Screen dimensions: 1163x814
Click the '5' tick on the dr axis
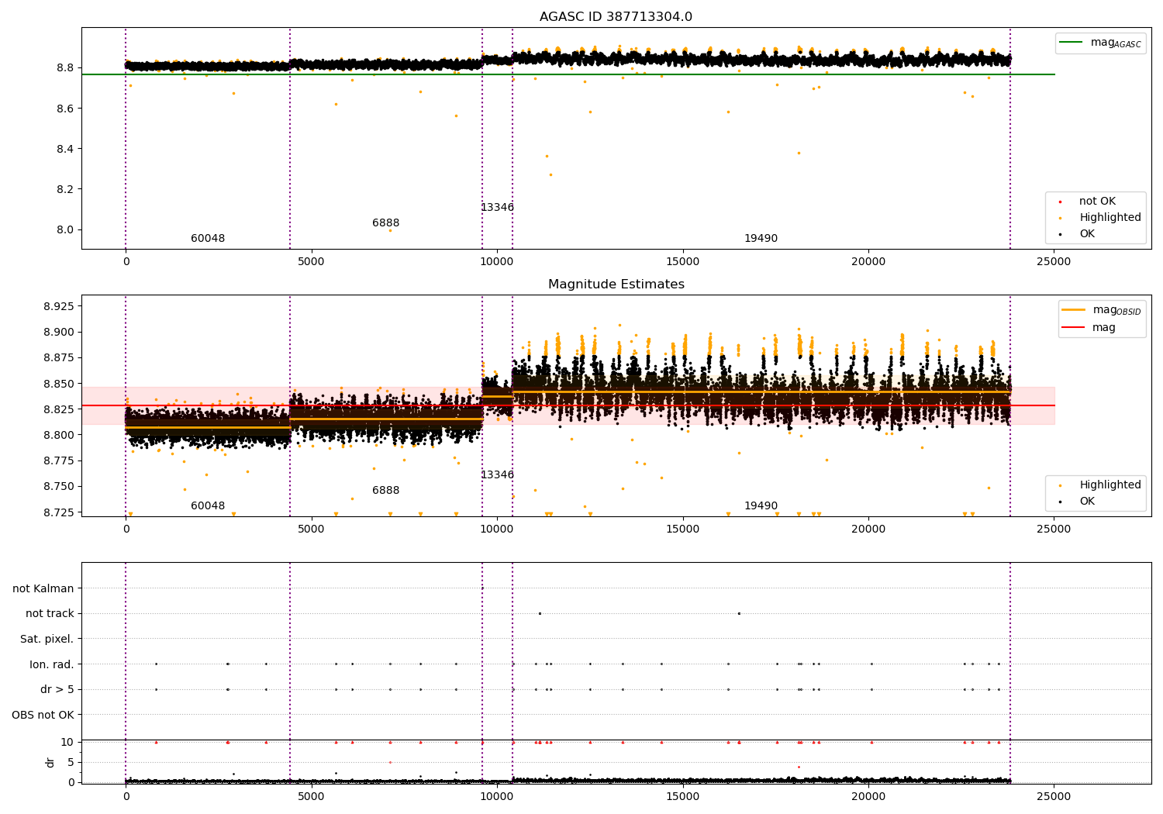click(71, 762)
